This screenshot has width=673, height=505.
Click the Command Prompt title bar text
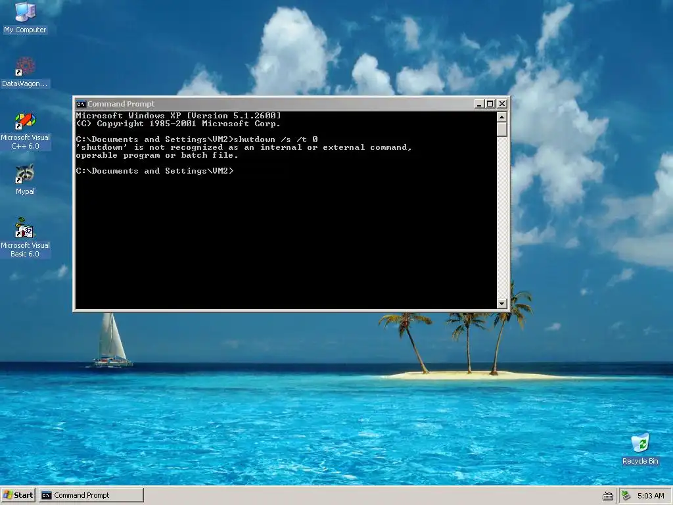pos(121,104)
